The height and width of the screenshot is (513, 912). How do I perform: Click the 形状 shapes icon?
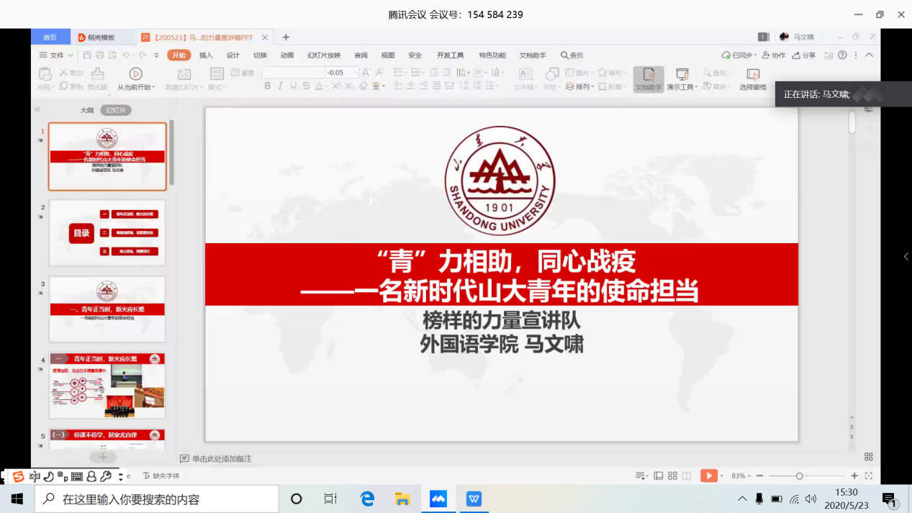(x=551, y=74)
